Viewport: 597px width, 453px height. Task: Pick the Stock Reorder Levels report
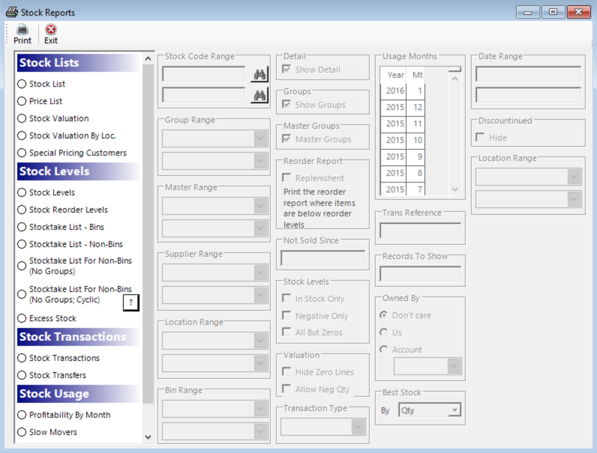[22, 210]
